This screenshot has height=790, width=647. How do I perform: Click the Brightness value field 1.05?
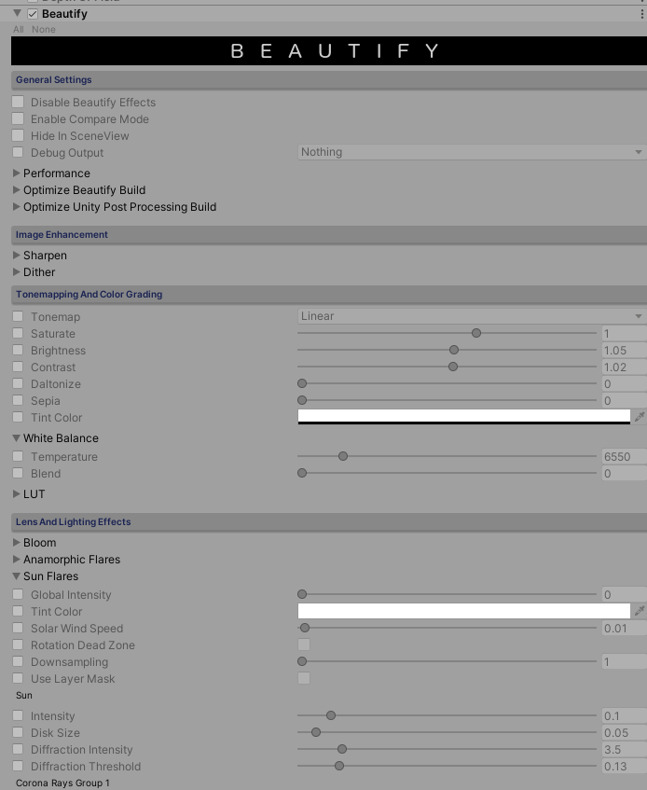(x=625, y=350)
